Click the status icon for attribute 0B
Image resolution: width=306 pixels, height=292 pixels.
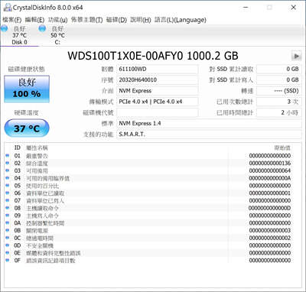pos(8,230)
